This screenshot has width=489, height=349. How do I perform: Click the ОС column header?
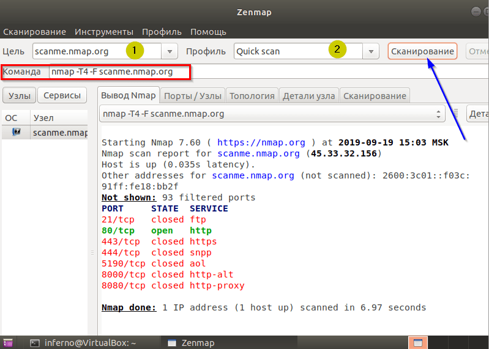16,118
